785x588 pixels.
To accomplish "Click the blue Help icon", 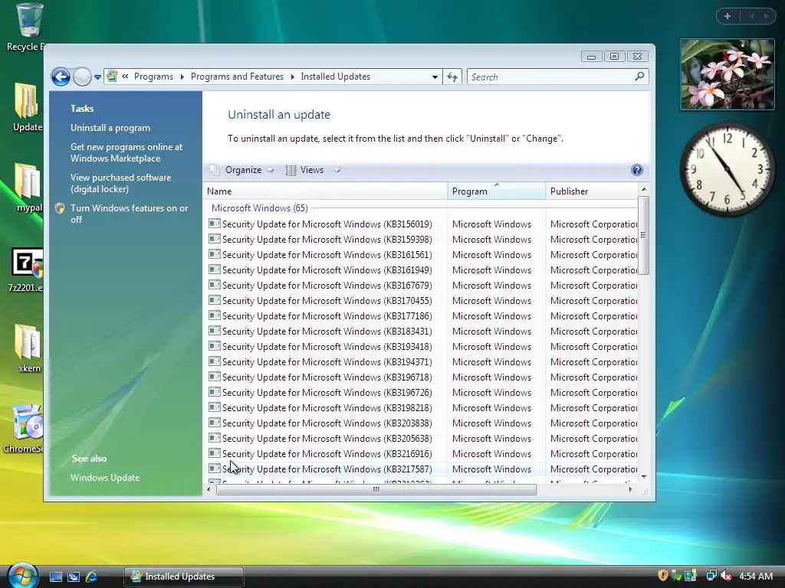I will click(637, 170).
